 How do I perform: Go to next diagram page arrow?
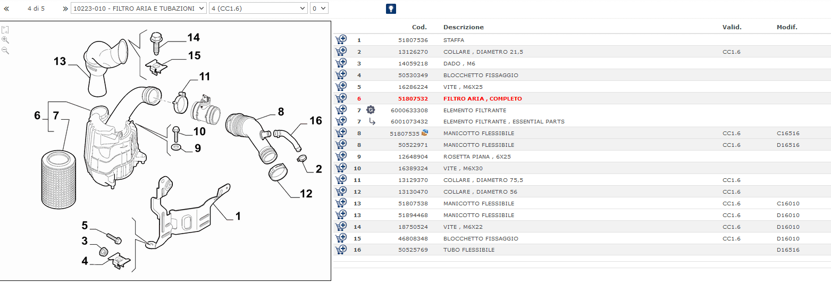click(x=65, y=9)
